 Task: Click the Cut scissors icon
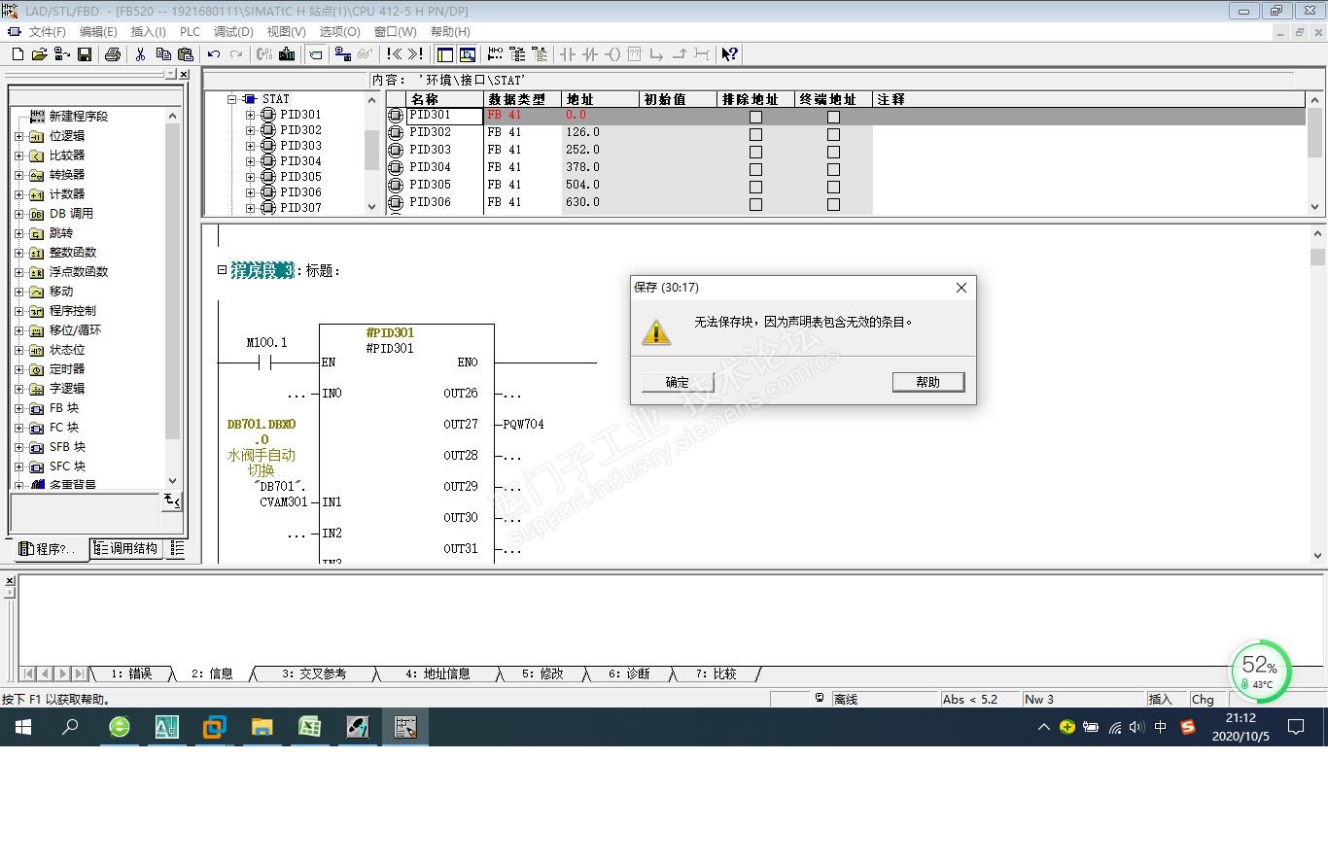[140, 54]
